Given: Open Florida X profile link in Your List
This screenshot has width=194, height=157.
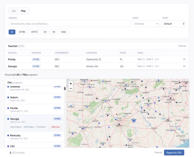Looking at the screenshot, I should coord(157,59).
